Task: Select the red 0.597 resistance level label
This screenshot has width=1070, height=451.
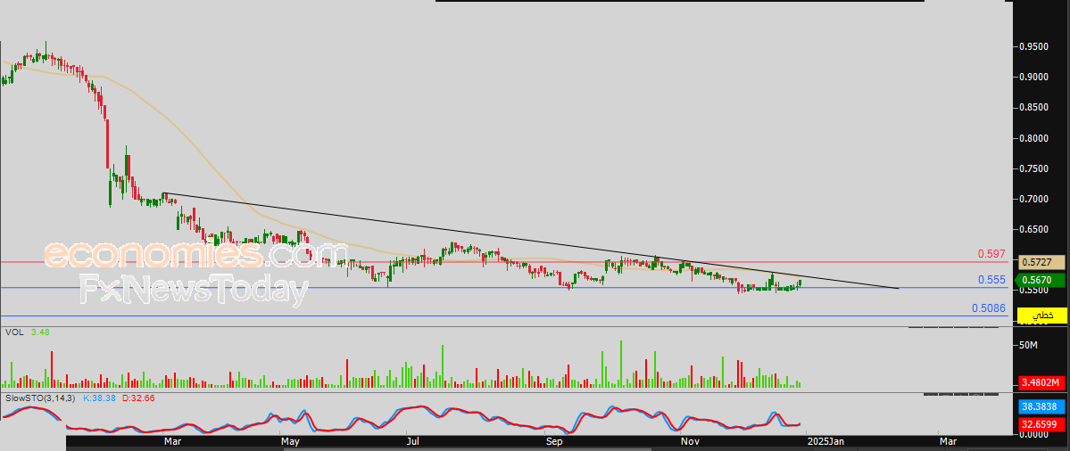Action: point(991,253)
